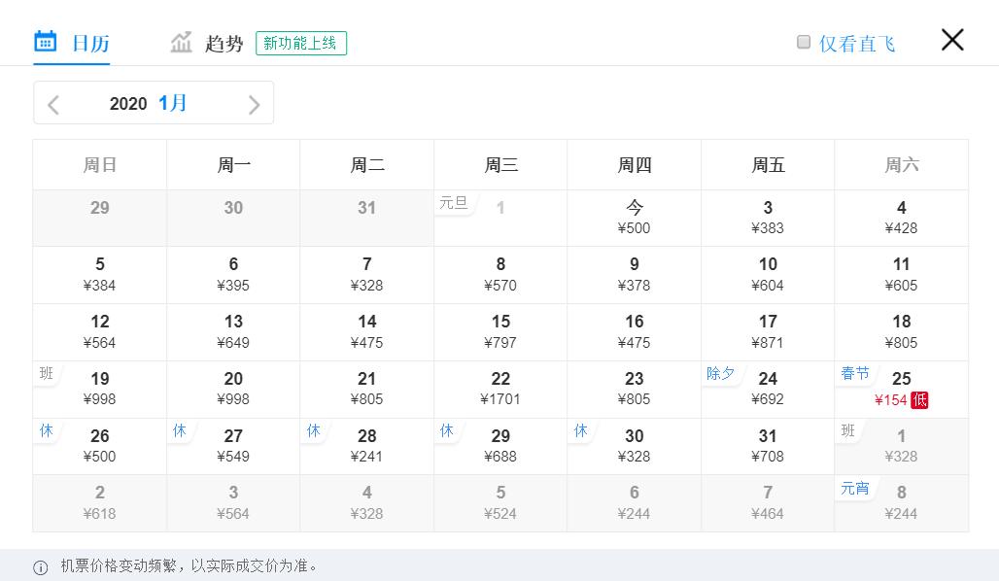
Task: Click the red 低 low-price badge on January 25
Action: 918,400
